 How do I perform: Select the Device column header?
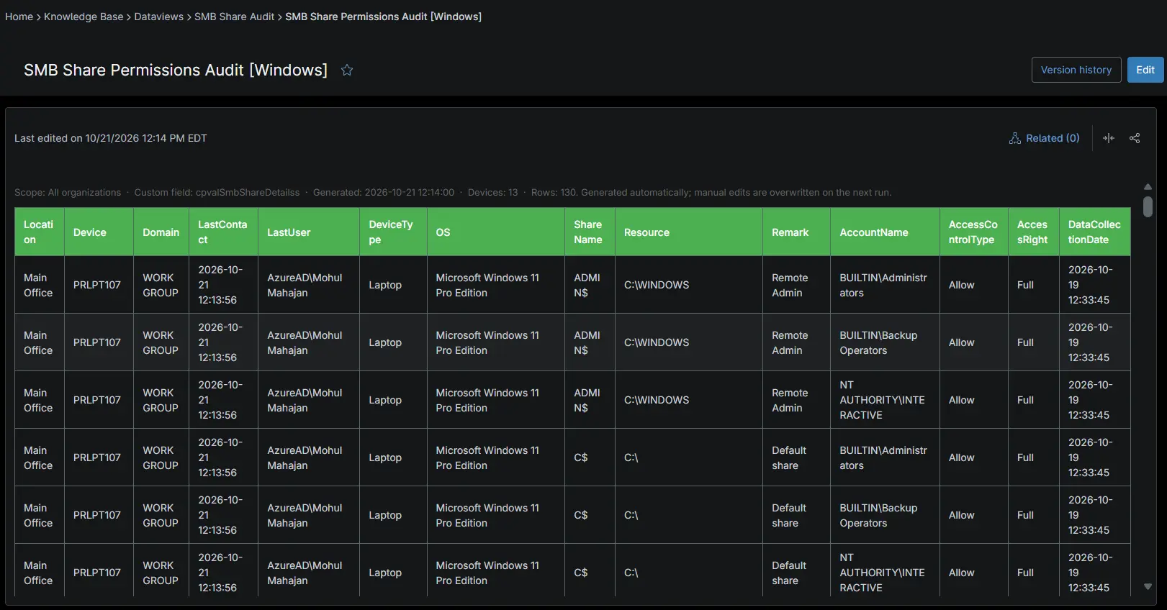[99, 232]
